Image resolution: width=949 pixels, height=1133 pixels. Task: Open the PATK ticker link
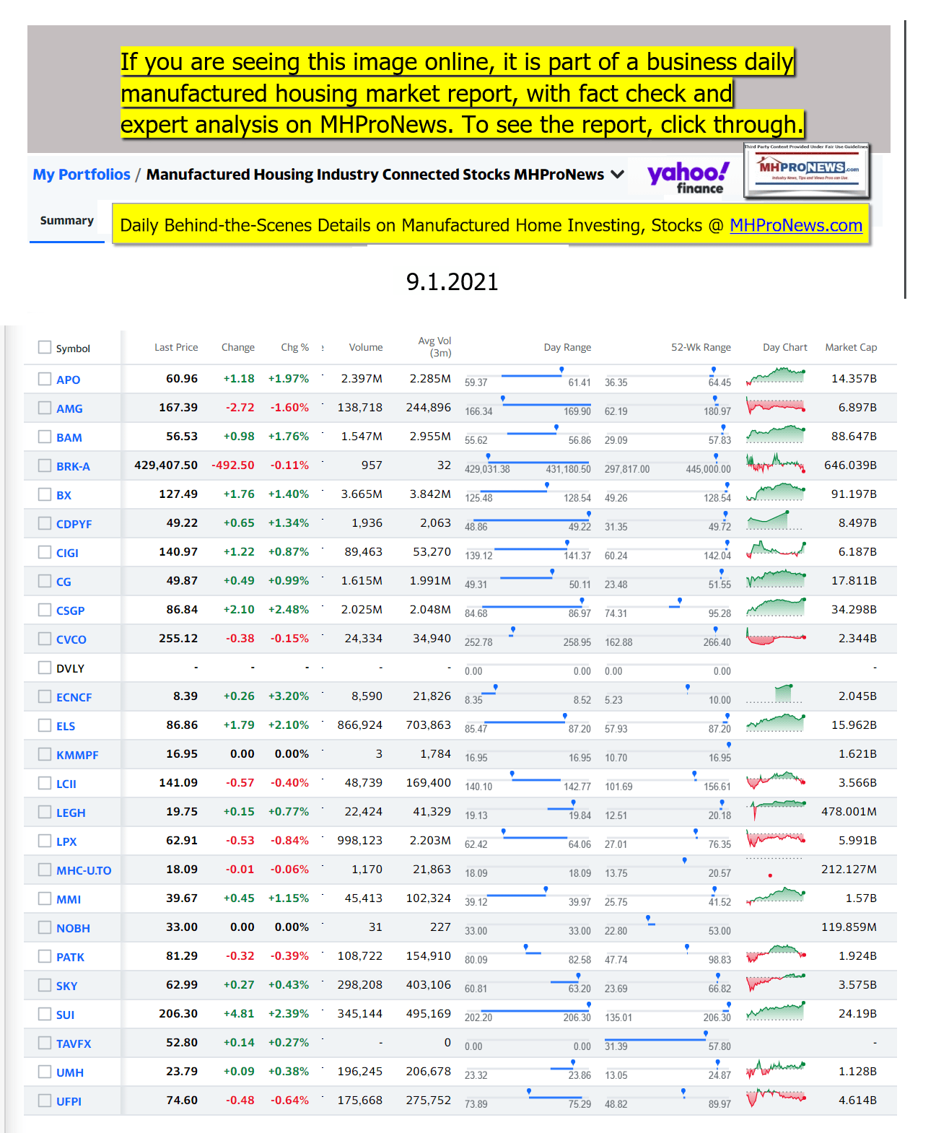click(70, 957)
